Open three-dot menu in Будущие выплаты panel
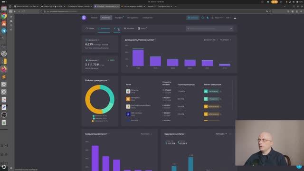The image size is (304, 171). tap(230, 134)
